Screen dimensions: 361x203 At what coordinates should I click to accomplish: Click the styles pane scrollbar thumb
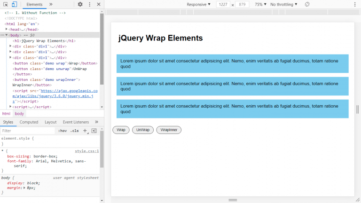click(x=102, y=149)
